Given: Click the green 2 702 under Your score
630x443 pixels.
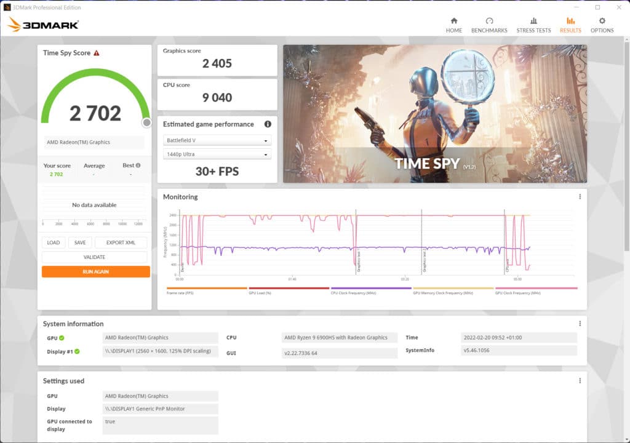Looking at the screenshot, I should point(56,174).
